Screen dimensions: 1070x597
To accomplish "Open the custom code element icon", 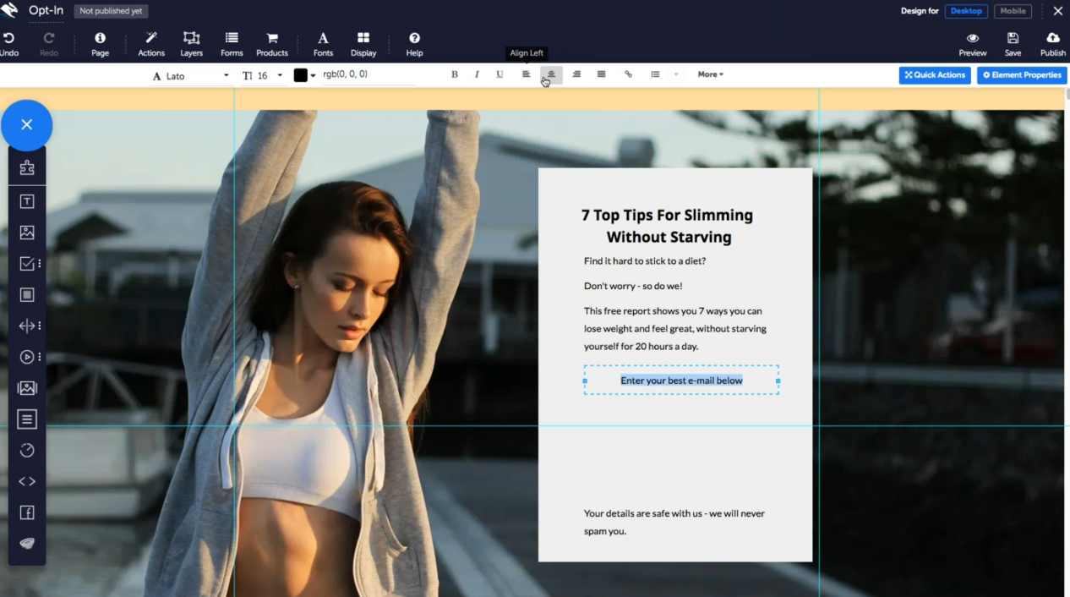I will click(x=27, y=481).
